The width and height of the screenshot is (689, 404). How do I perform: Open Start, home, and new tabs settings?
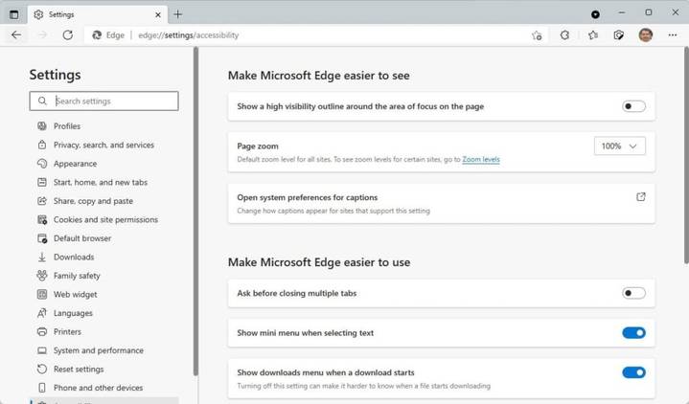pyautogui.click(x=101, y=182)
